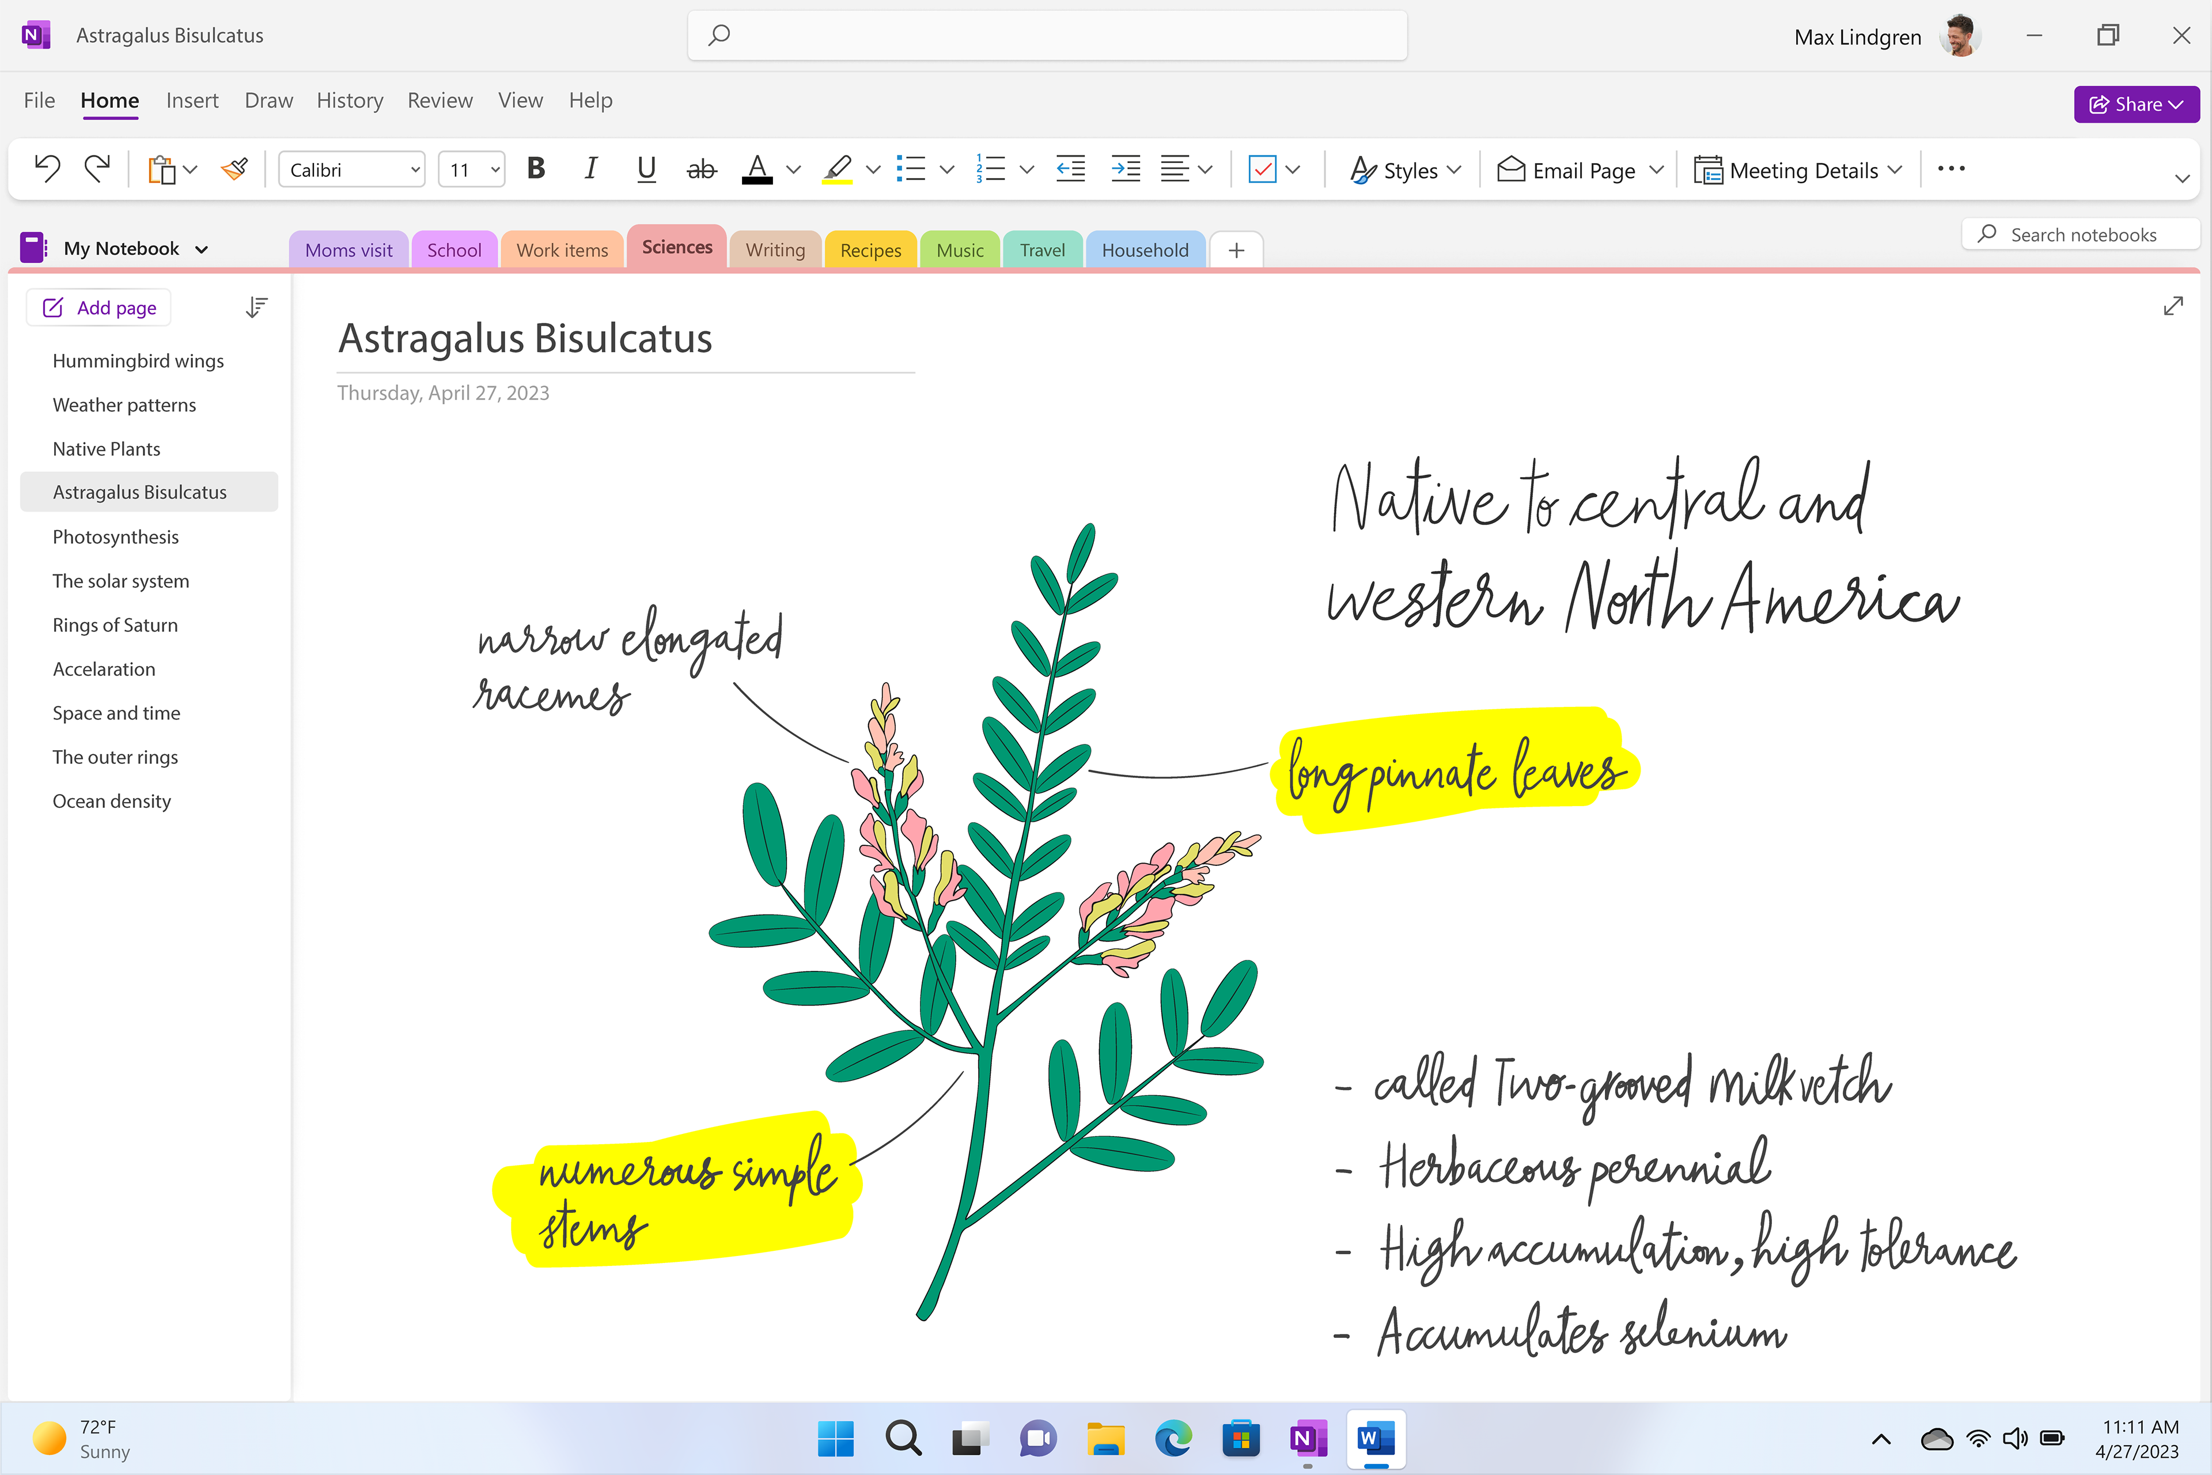The height and width of the screenshot is (1475, 2212).
Task: Click the Redo arrow icon
Action: pyautogui.click(x=97, y=169)
